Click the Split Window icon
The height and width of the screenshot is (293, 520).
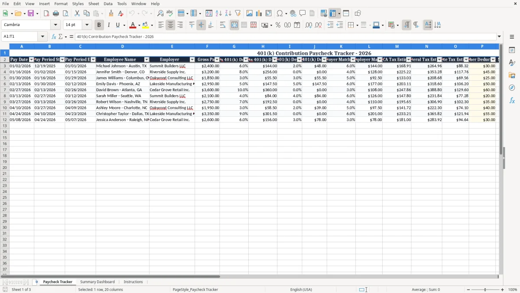pos(346,13)
